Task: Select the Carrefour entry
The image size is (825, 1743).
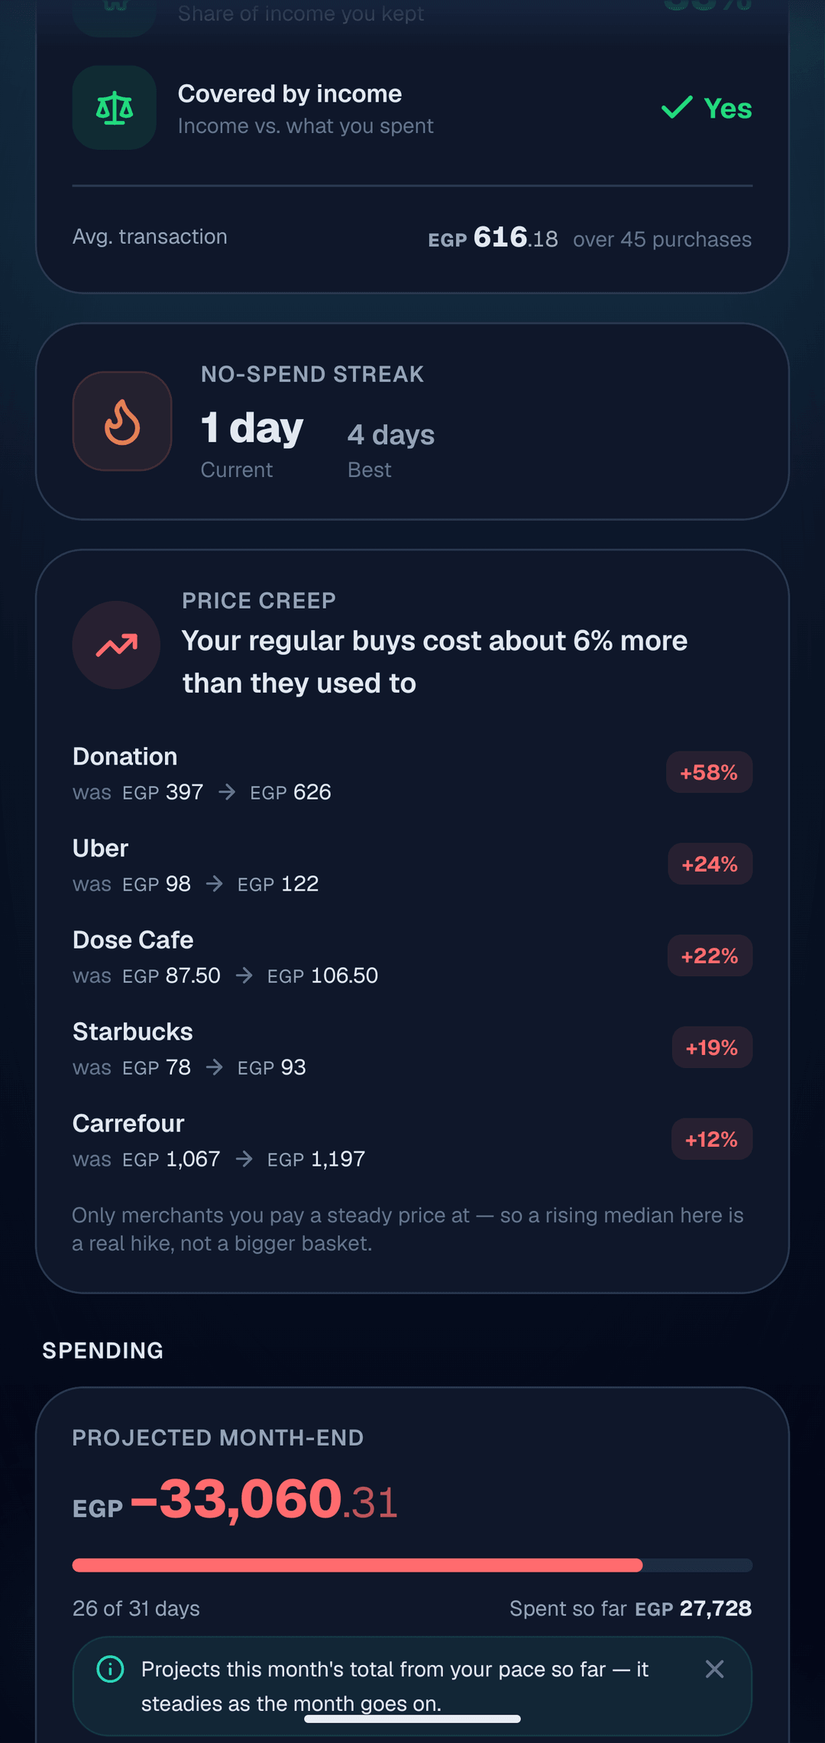Action: pyautogui.click(x=412, y=1140)
